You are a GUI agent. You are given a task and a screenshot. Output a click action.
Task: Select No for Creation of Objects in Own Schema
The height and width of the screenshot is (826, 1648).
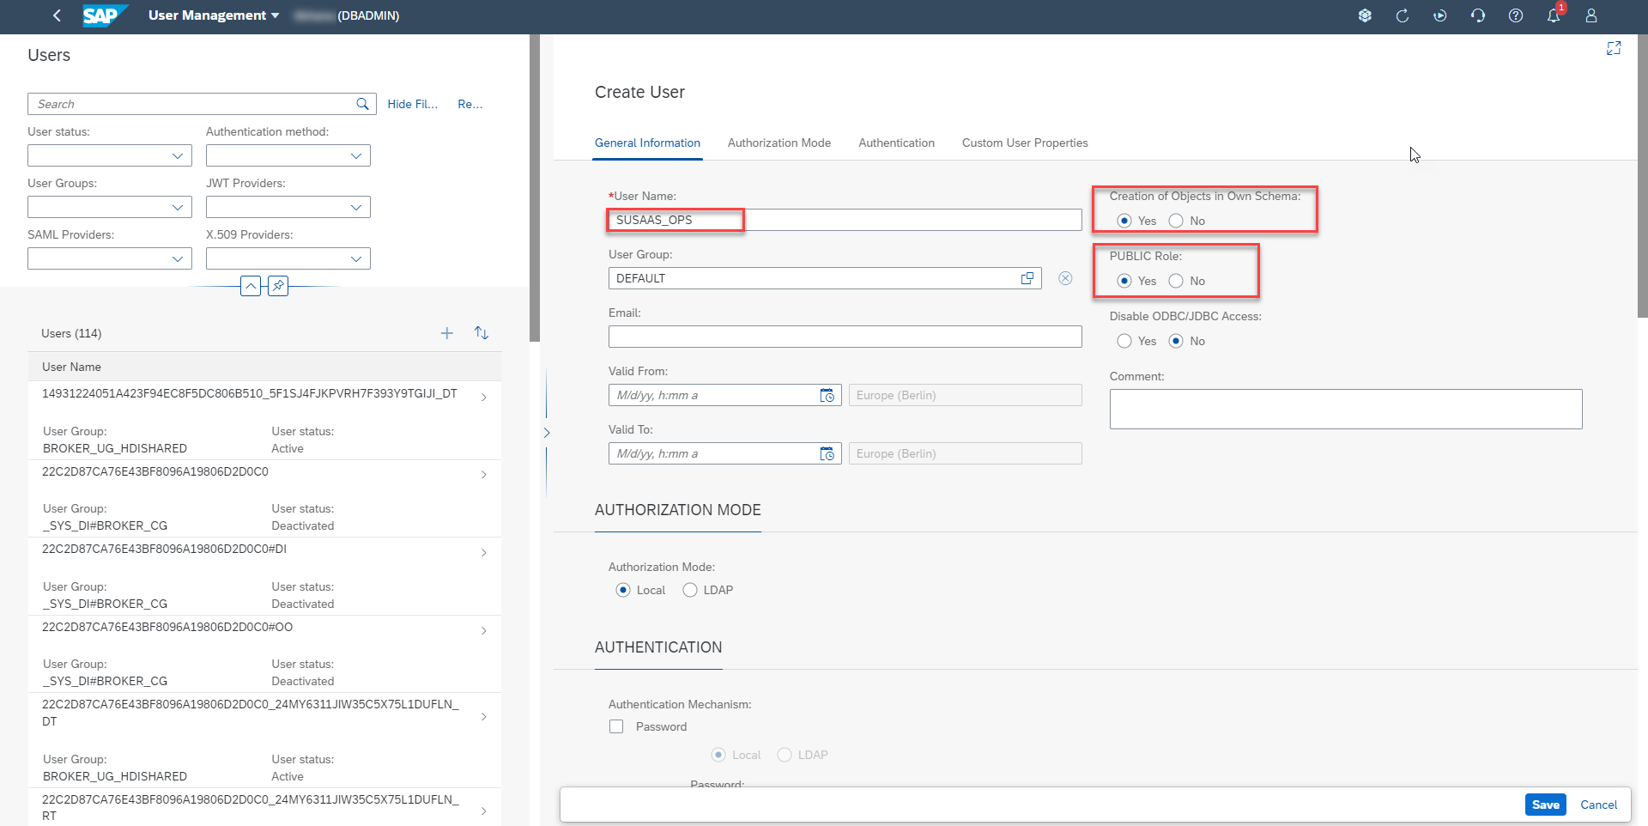tap(1176, 221)
